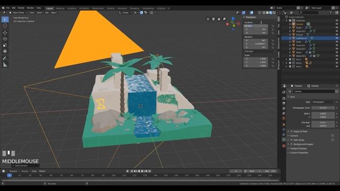Select the Annotate tool

click(5, 58)
